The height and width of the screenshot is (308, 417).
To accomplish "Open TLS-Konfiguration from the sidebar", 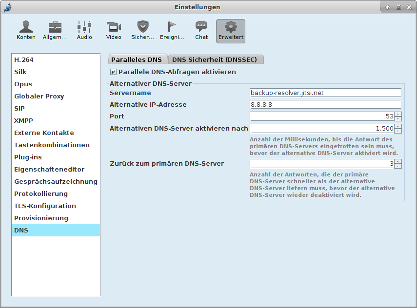I will 45,206.
